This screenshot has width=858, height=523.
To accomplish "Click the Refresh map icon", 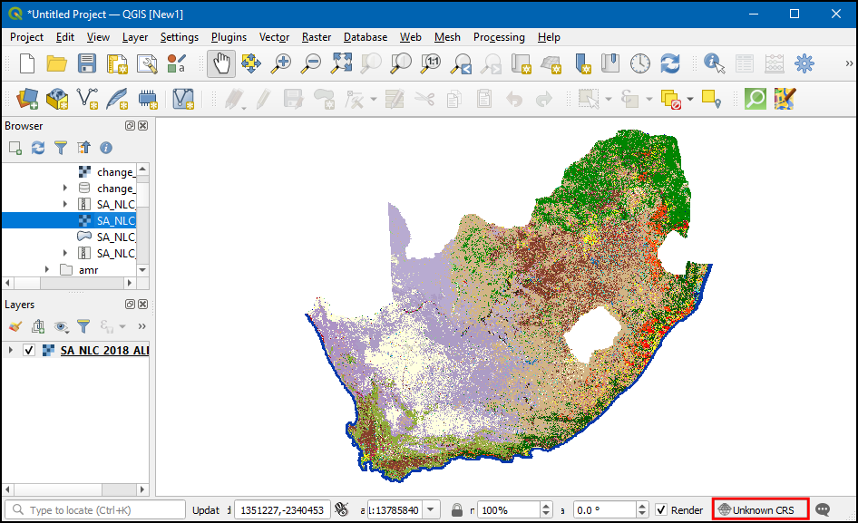I will click(x=670, y=63).
